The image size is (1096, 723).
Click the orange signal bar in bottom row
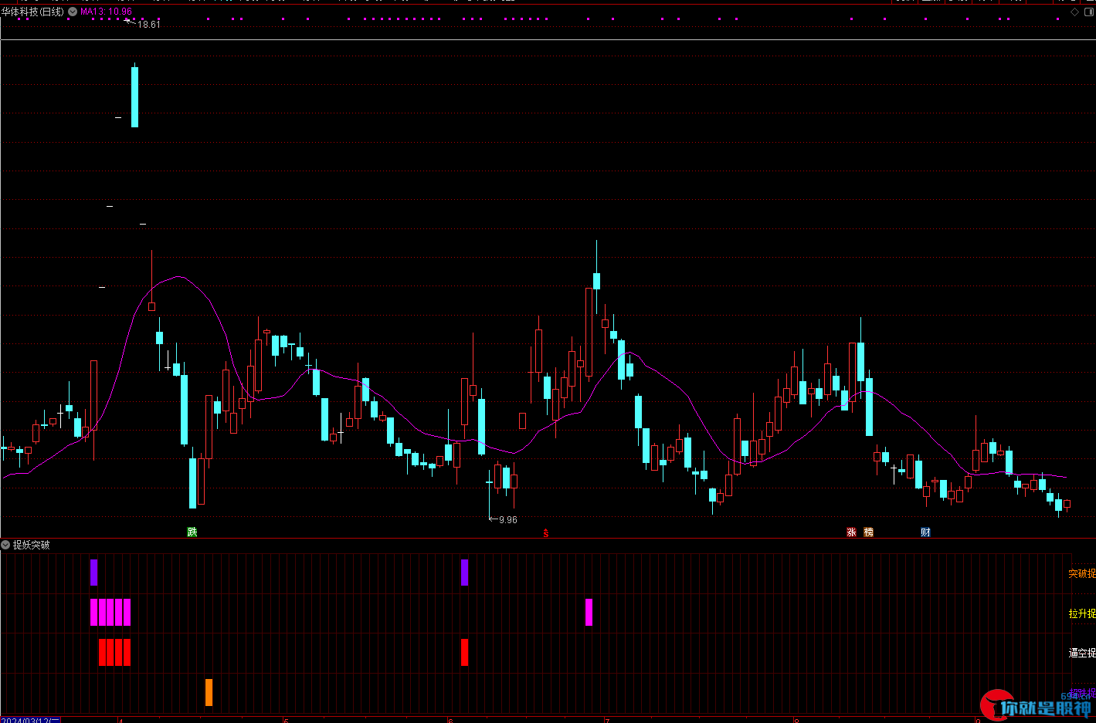tap(209, 692)
